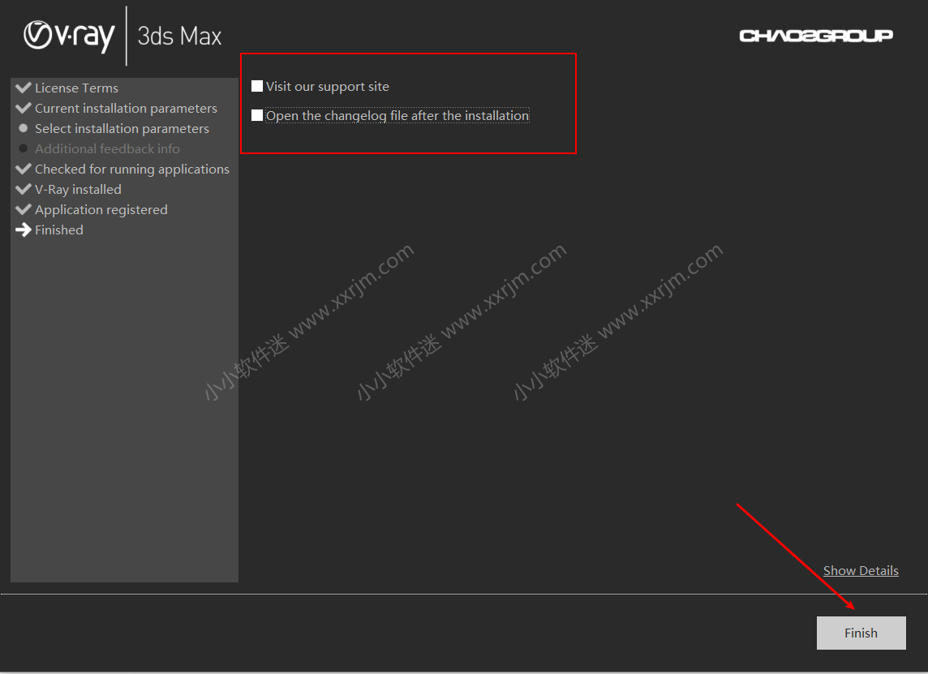928x674 pixels.
Task: Check the Visit our support site checkbox
Action: click(257, 87)
